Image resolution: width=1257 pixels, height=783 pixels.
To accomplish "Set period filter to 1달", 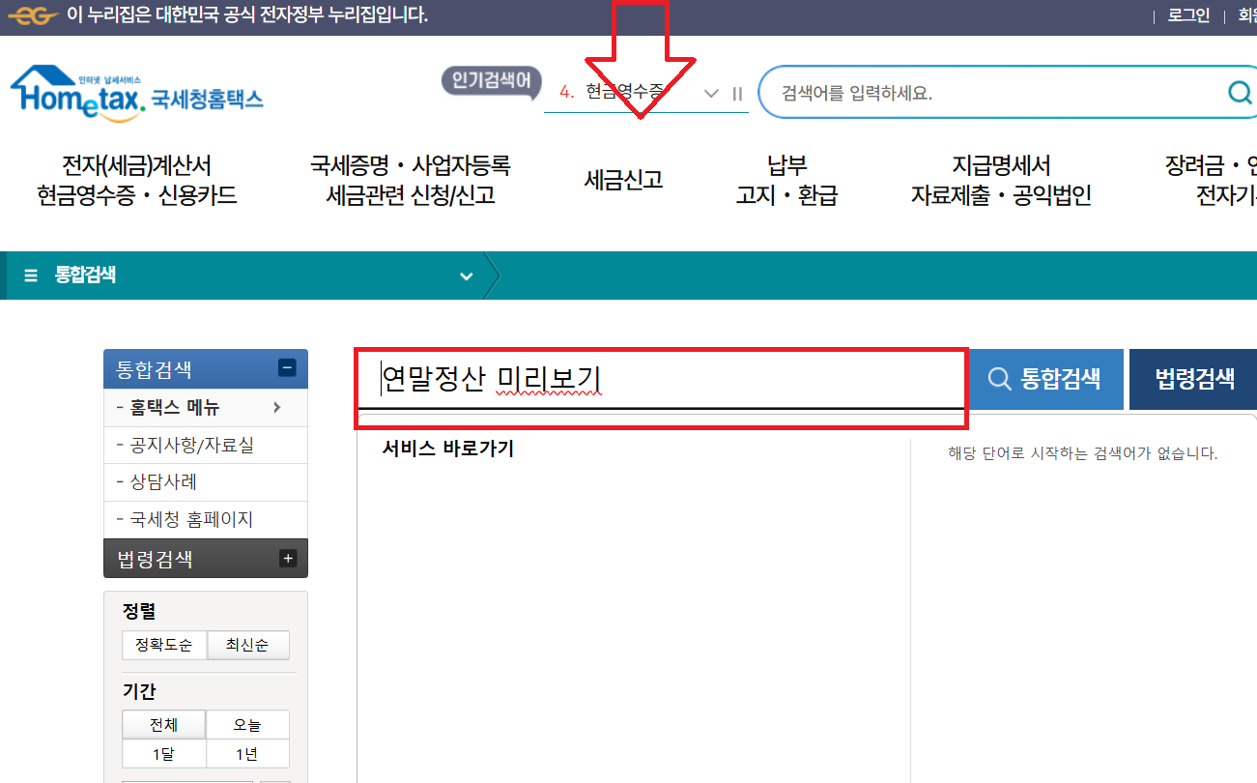I will tap(163, 754).
